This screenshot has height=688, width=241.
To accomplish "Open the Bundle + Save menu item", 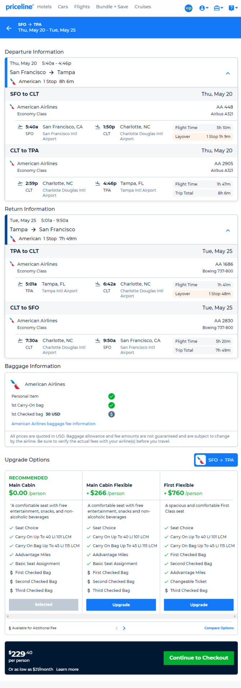I will tap(112, 7).
